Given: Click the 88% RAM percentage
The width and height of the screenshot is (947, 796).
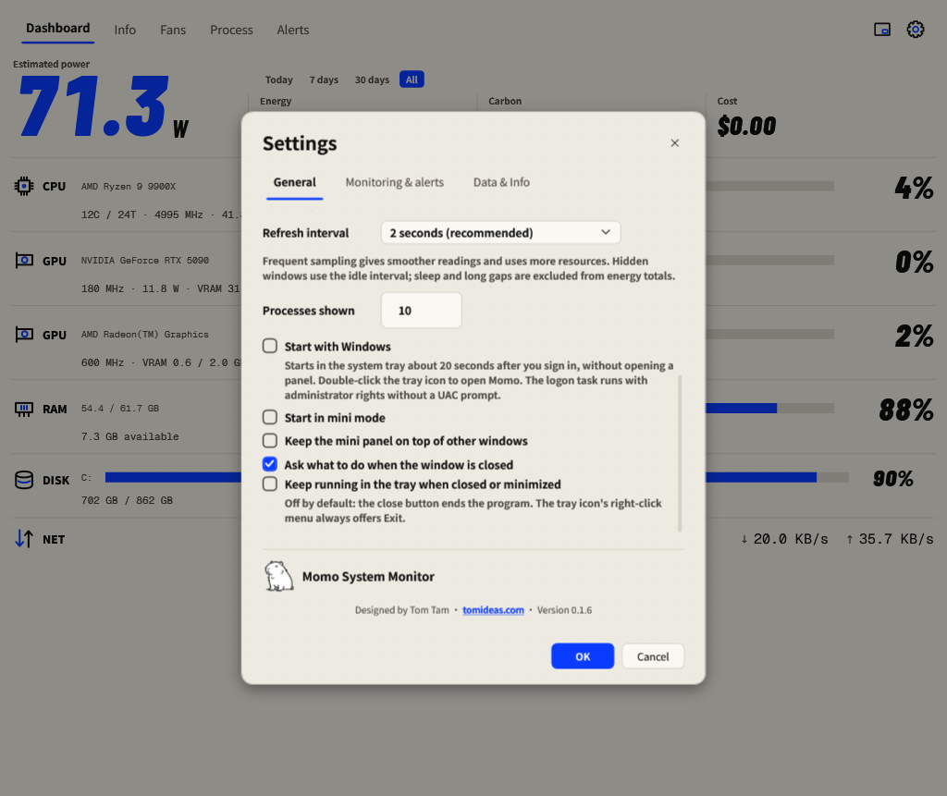Looking at the screenshot, I should pyautogui.click(x=906, y=410).
